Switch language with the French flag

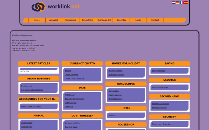point(182,2)
